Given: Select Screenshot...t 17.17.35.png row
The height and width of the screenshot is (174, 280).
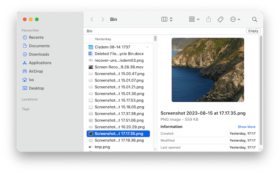Looking at the screenshot, I should point(118,134).
